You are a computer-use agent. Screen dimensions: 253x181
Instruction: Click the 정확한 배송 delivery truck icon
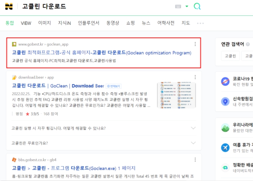225,168
